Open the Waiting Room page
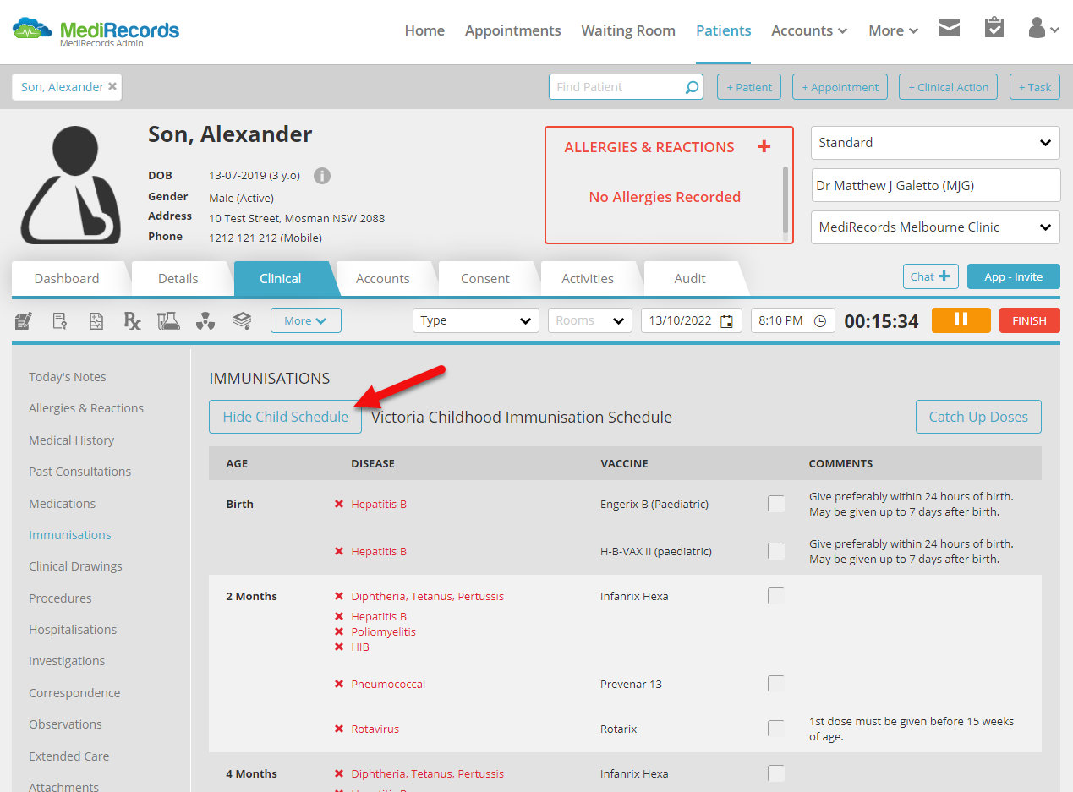Viewport: 1073px width, 792px height. pos(628,30)
